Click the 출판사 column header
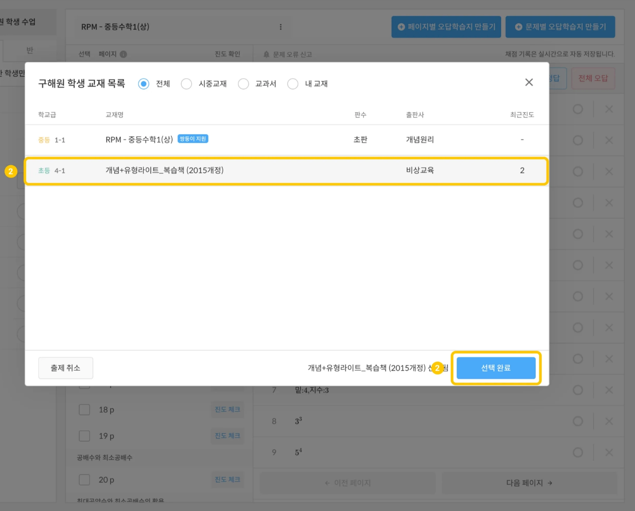 [x=415, y=115]
